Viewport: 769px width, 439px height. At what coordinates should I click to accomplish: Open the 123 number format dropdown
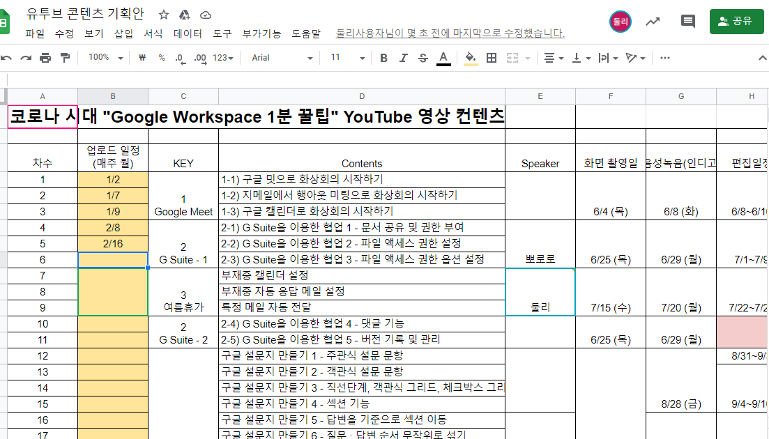tap(223, 58)
